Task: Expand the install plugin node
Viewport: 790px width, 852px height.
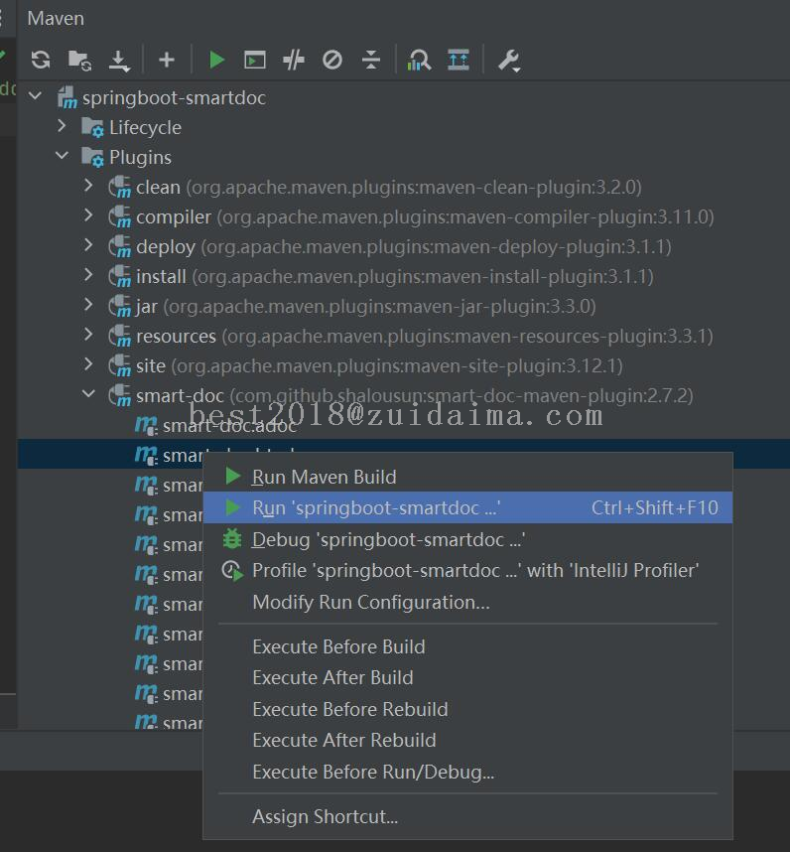Action: coord(88,275)
